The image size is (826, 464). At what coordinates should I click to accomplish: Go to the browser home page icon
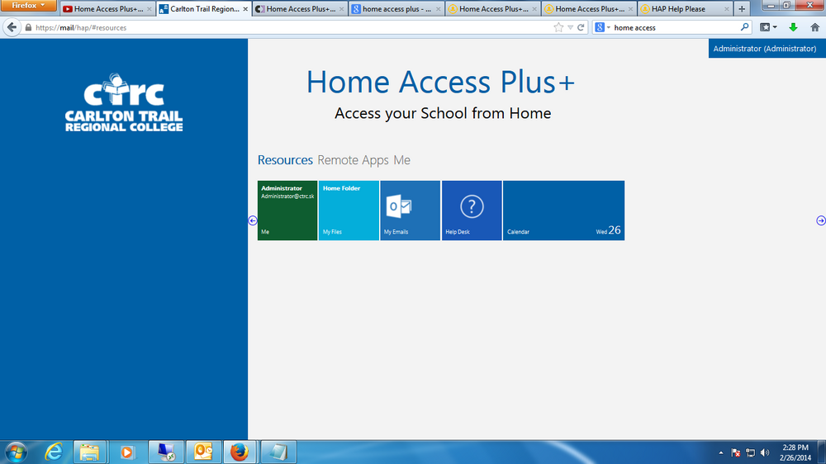click(x=815, y=27)
